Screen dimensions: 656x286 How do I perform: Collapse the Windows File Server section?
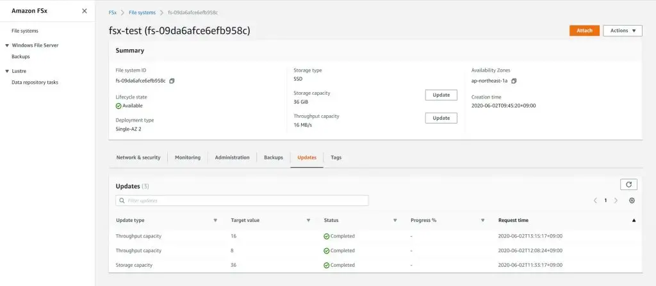point(7,45)
